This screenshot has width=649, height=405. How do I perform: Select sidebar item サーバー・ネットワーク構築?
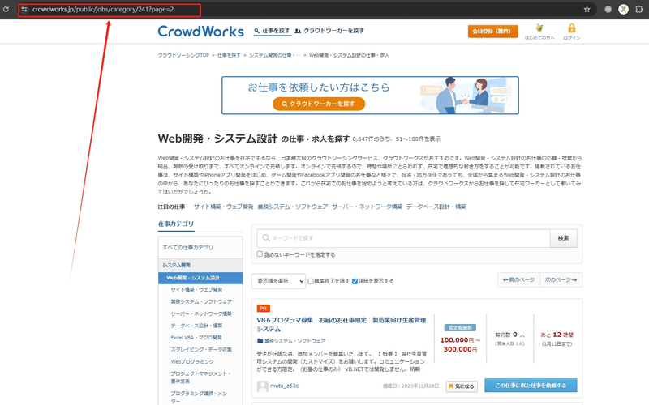[201, 313]
